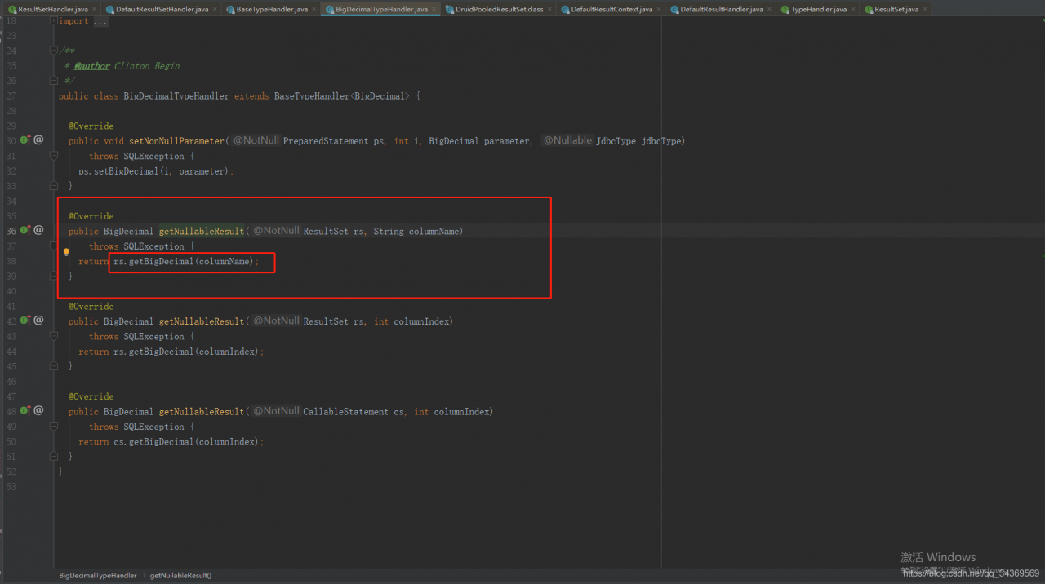
Task: Click the override gutter icon on line 42
Action: pyautogui.click(x=25, y=321)
